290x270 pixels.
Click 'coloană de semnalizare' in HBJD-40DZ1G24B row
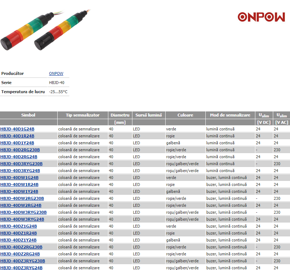pos(79,226)
